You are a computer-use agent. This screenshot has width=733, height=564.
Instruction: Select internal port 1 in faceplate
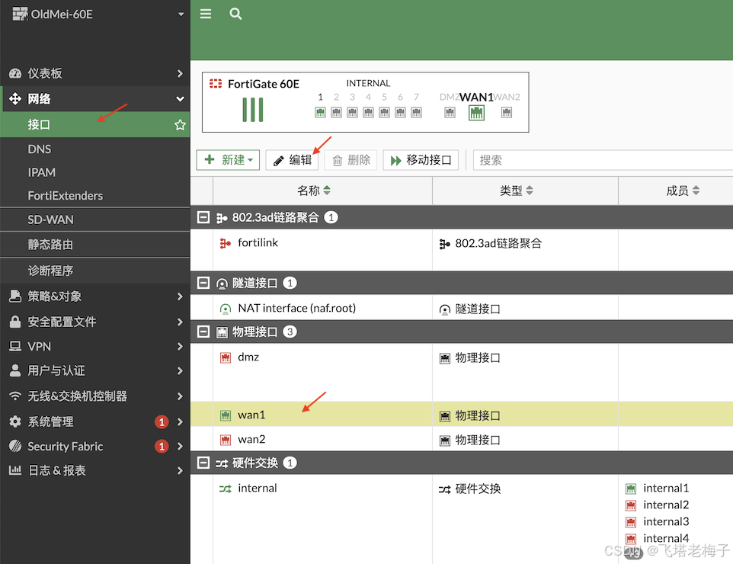[320, 112]
